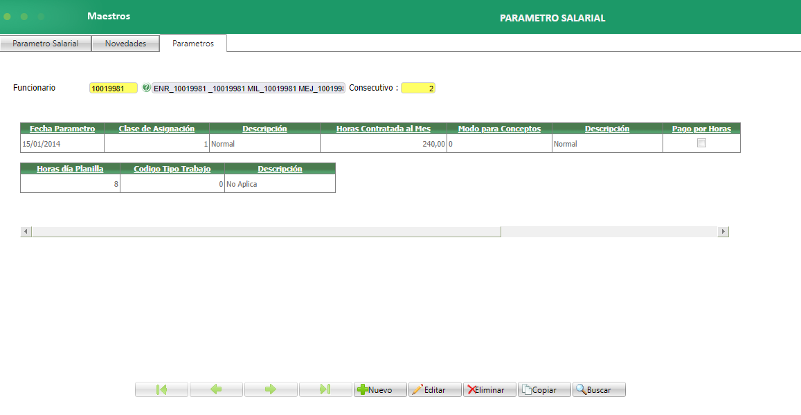Open the Novedades tab
This screenshot has height=415, width=801.
click(x=126, y=44)
